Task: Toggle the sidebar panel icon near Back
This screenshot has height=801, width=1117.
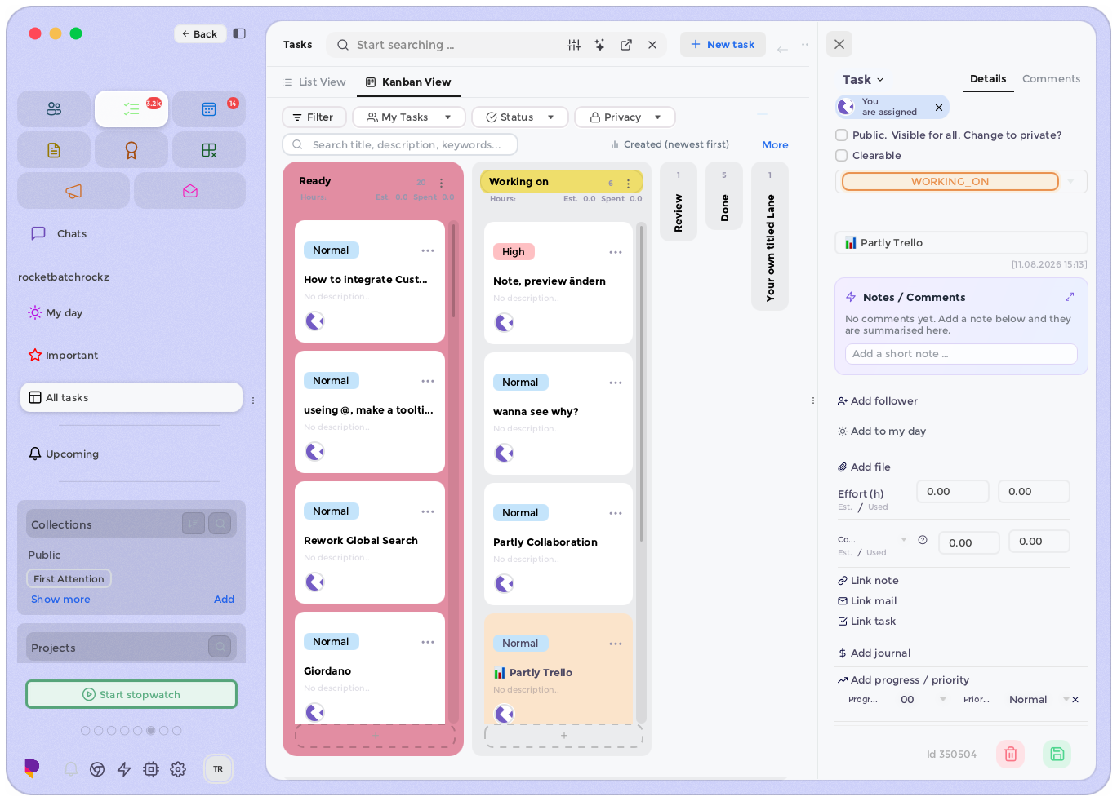Action: point(239,33)
